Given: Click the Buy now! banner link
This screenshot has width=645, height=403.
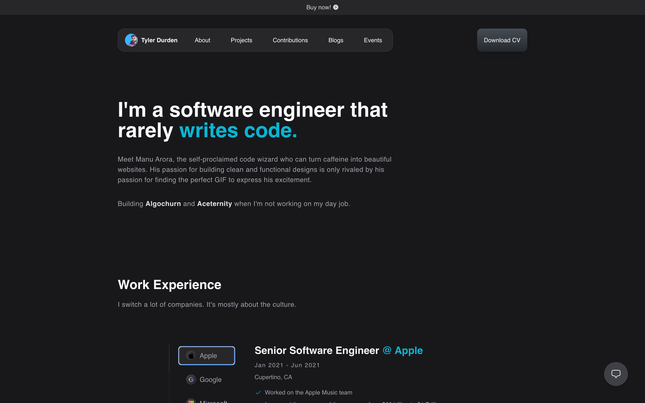Looking at the screenshot, I should [322, 8].
